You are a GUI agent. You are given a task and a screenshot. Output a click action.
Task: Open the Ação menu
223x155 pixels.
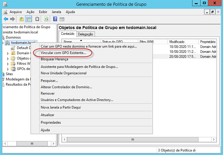pos(30,12)
